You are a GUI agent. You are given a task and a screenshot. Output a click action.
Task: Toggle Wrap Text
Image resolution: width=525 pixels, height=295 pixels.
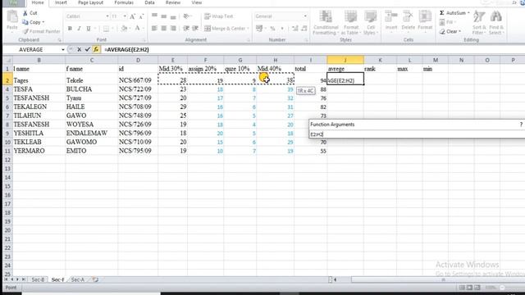[219, 16]
